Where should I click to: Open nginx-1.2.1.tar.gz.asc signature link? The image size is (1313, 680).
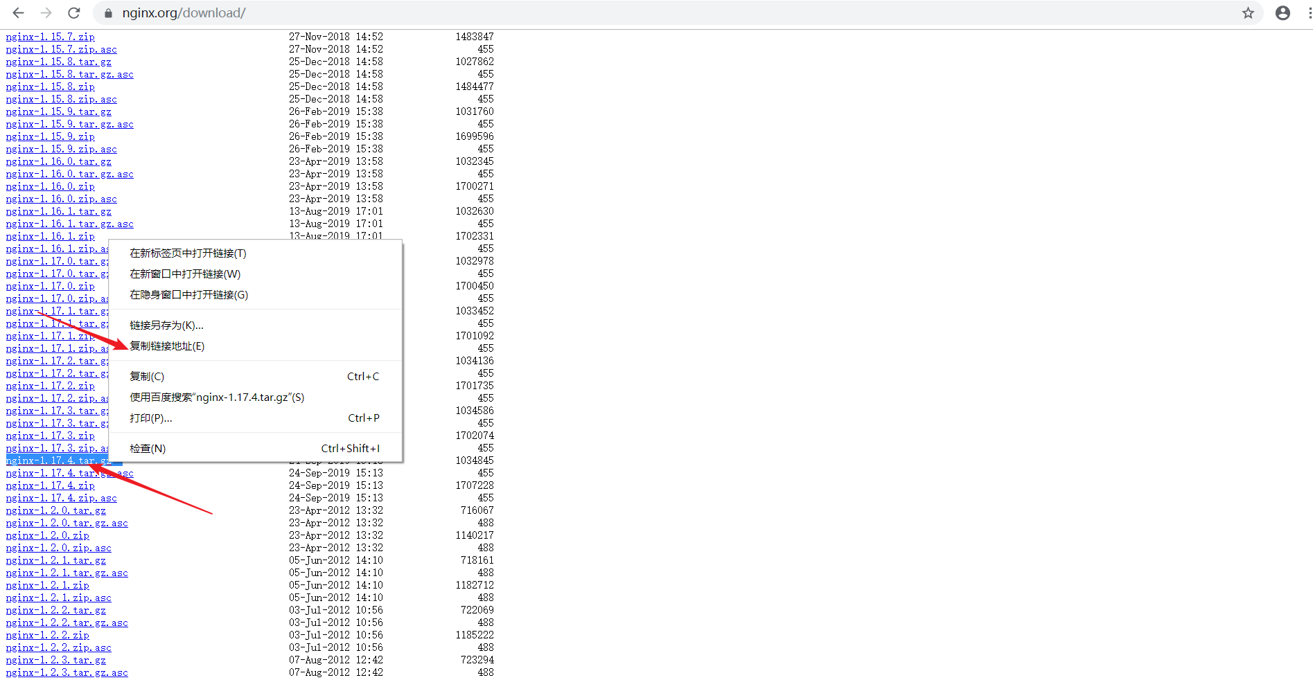[67, 573]
